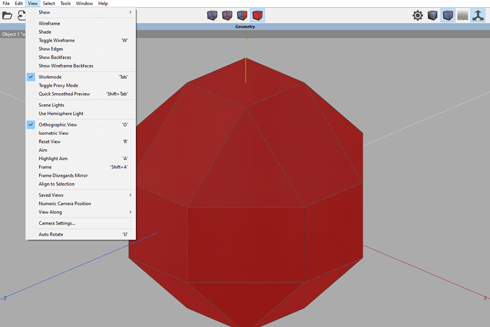Select the vertex selection mode cube icon
The width and height of the screenshot is (490, 327).
coord(212,15)
